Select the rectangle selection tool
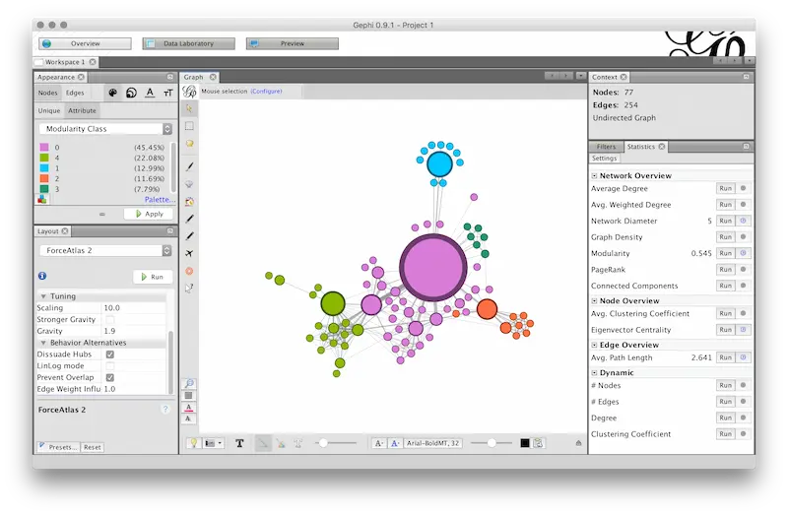 pos(189,126)
